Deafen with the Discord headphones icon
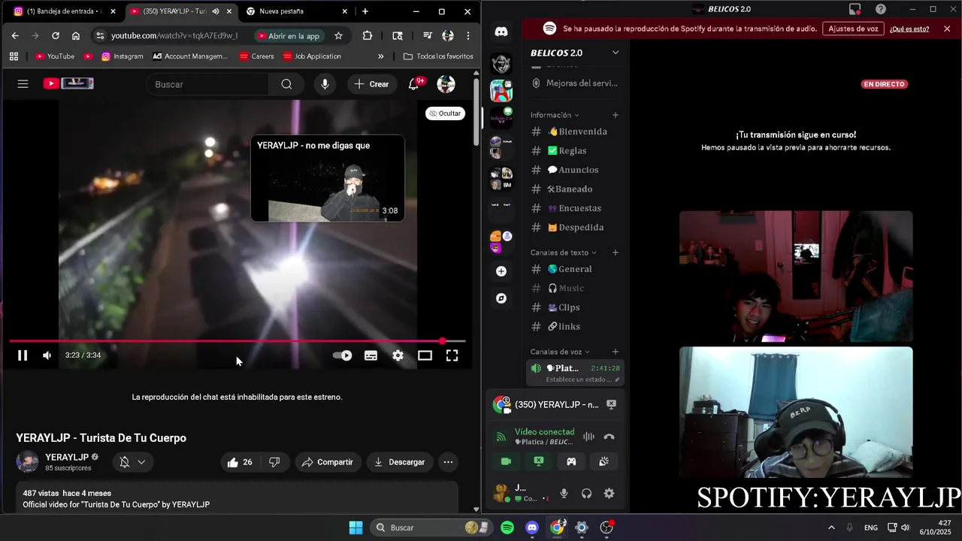Image resolution: width=962 pixels, height=541 pixels. [586, 494]
